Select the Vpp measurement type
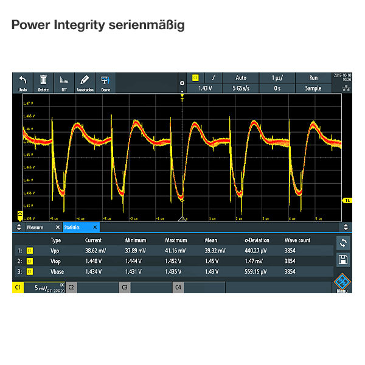 [55, 251]
